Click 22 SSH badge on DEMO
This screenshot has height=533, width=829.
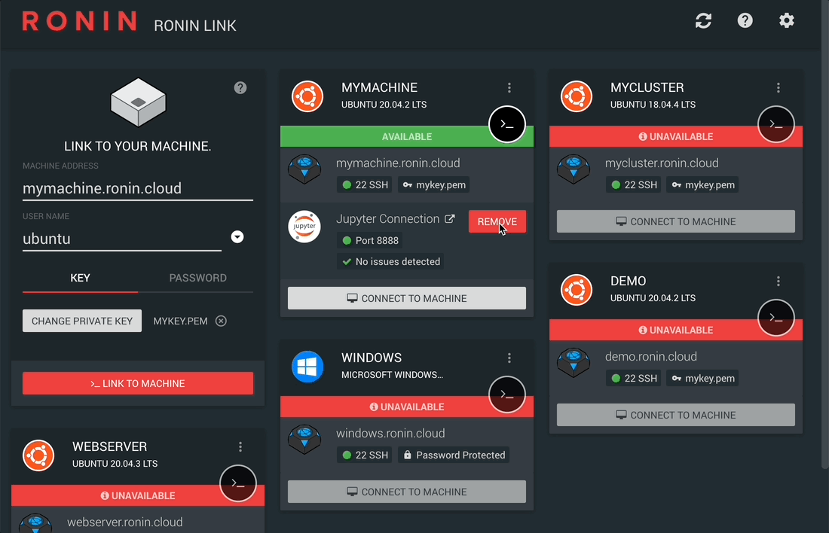pyautogui.click(x=634, y=378)
